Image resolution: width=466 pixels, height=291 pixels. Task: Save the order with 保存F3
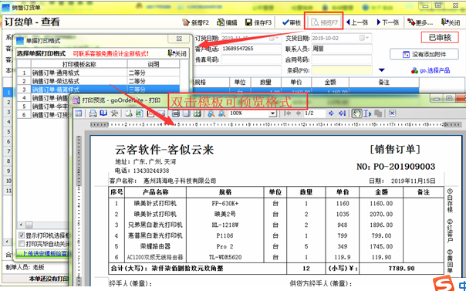click(258, 22)
